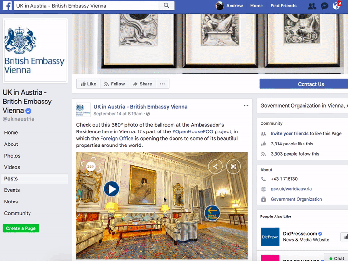Open the Chat tab

click(336, 258)
